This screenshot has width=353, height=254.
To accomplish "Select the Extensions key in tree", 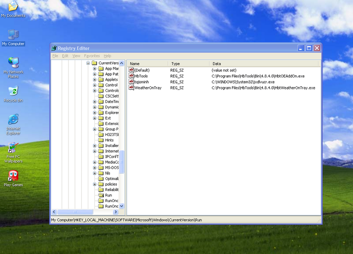I will (112, 124).
